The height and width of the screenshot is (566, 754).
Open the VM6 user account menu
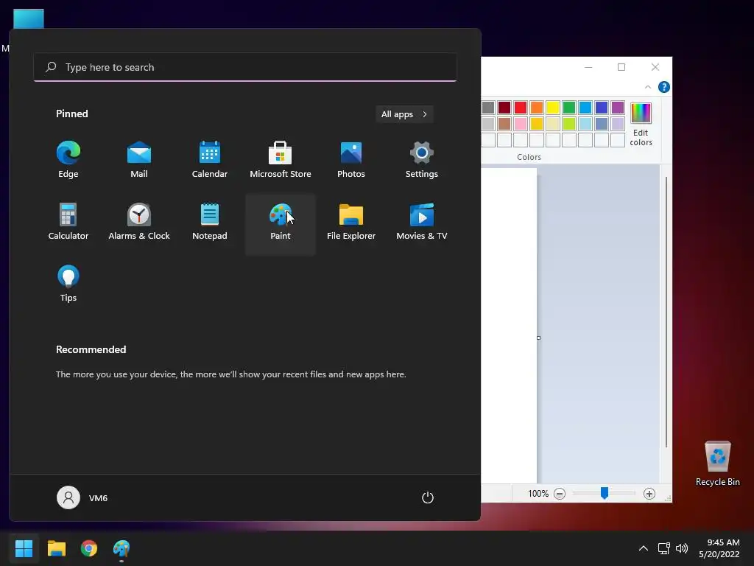click(x=82, y=497)
